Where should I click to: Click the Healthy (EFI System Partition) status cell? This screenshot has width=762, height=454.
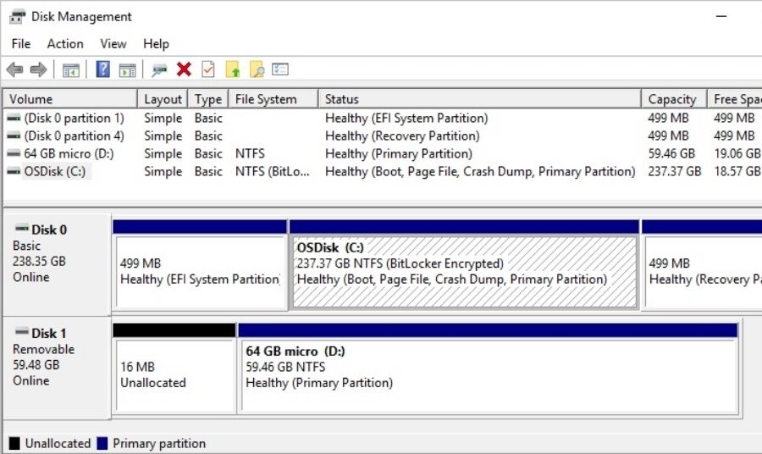click(x=406, y=118)
